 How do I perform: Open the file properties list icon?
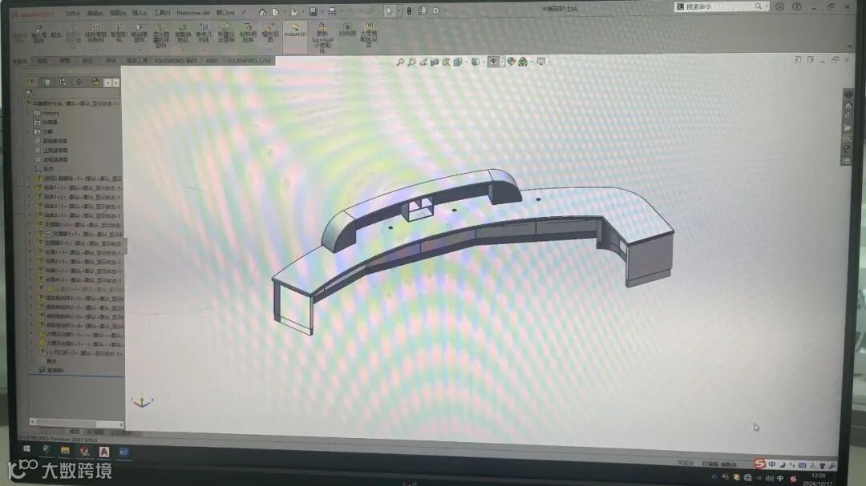click(x=423, y=11)
